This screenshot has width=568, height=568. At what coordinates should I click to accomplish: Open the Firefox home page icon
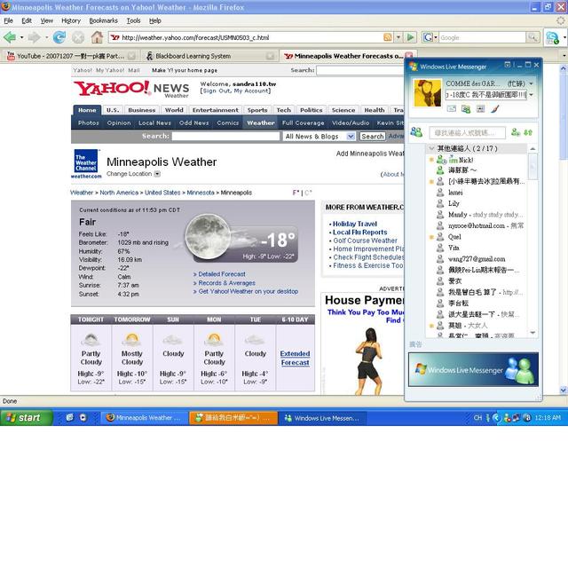click(97, 37)
